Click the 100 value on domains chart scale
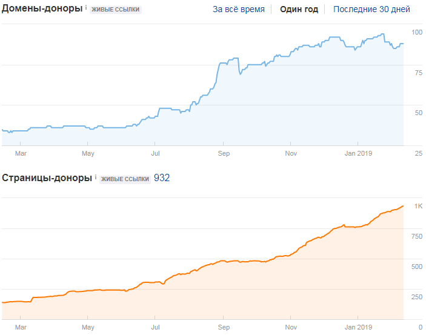The width and height of the screenshot is (426, 335). pyautogui.click(x=417, y=32)
